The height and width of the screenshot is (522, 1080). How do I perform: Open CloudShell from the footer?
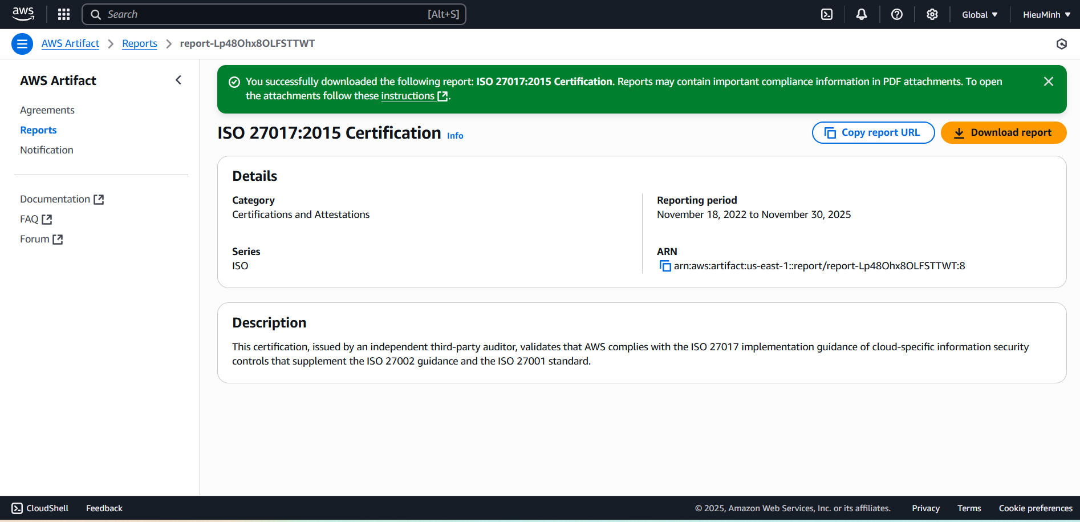[x=40, y=508]
